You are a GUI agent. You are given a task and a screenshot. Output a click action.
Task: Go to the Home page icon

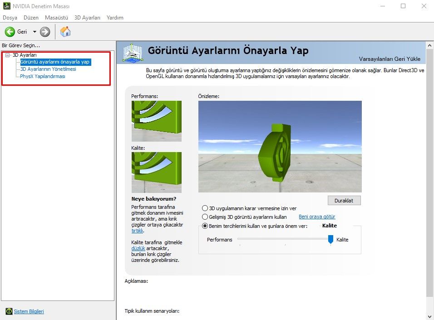pyautogui.click(x=65, y=32)
